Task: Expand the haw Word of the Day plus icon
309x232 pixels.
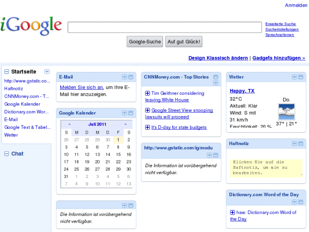Action: (232, 212)
